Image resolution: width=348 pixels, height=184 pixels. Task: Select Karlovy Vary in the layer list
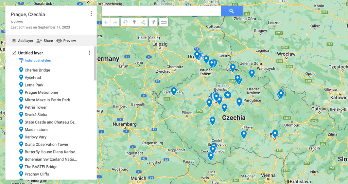(x=36, y=137)
